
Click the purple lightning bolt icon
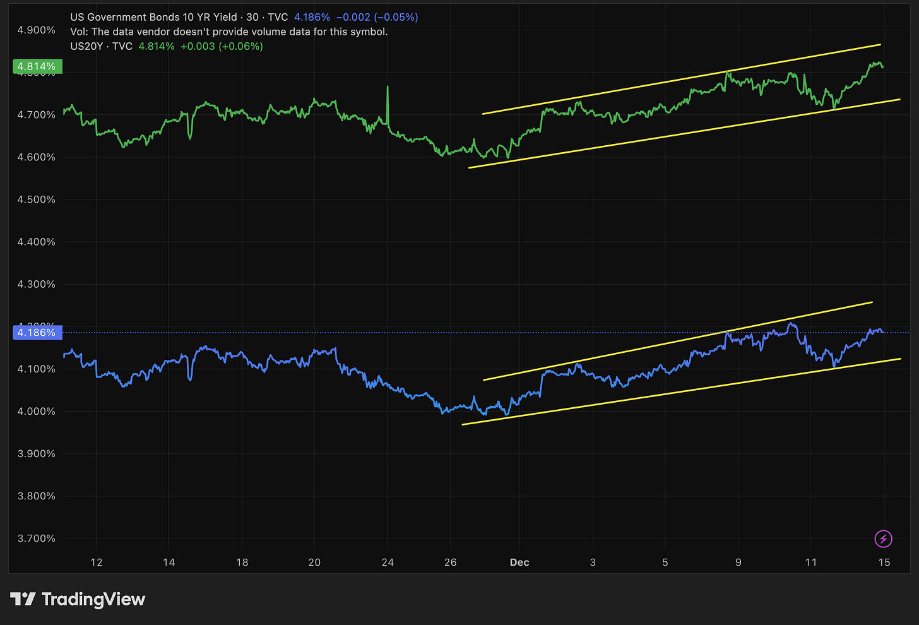point(883,539)
